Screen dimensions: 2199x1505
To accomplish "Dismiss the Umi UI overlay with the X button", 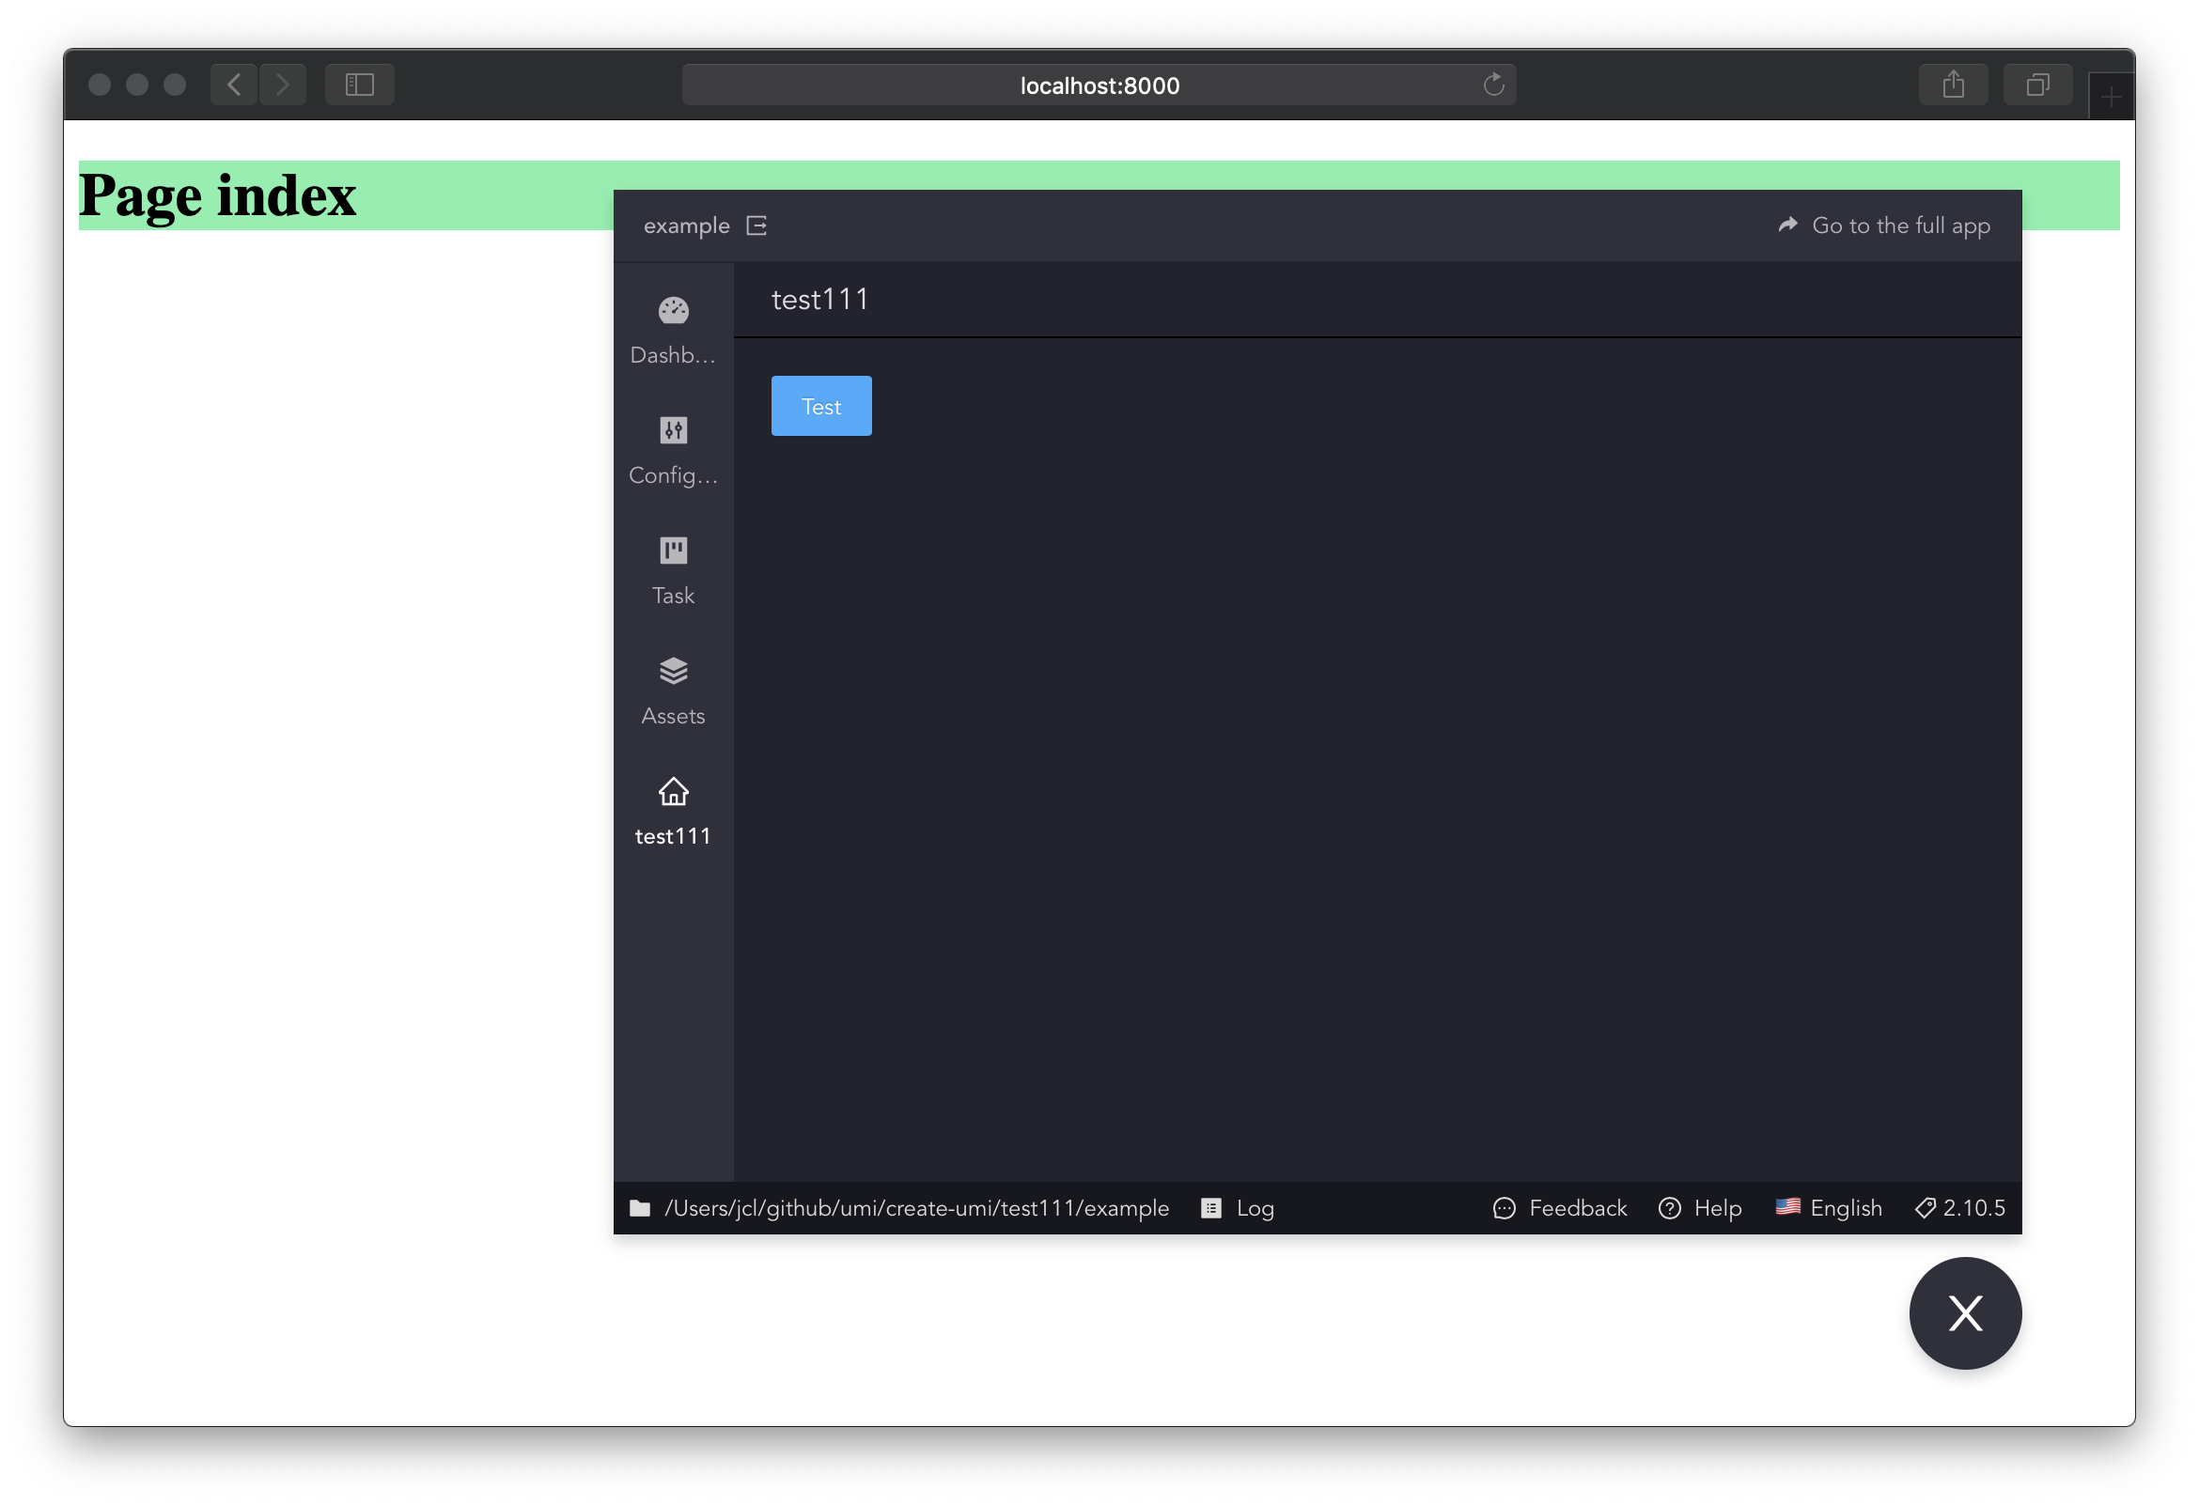I will 1964,1313.
